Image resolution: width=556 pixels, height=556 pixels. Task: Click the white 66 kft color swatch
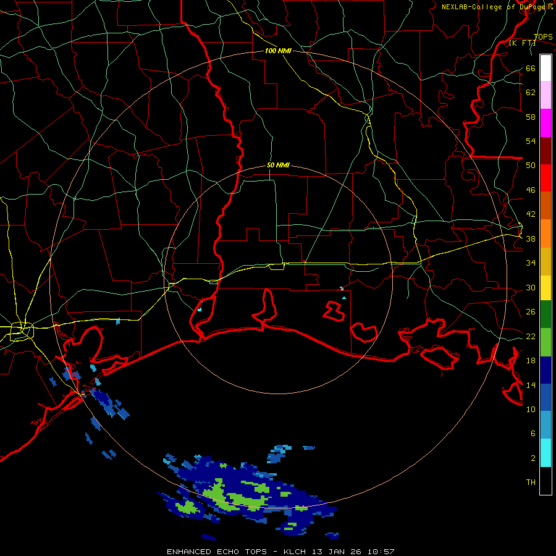pos(545,68)
